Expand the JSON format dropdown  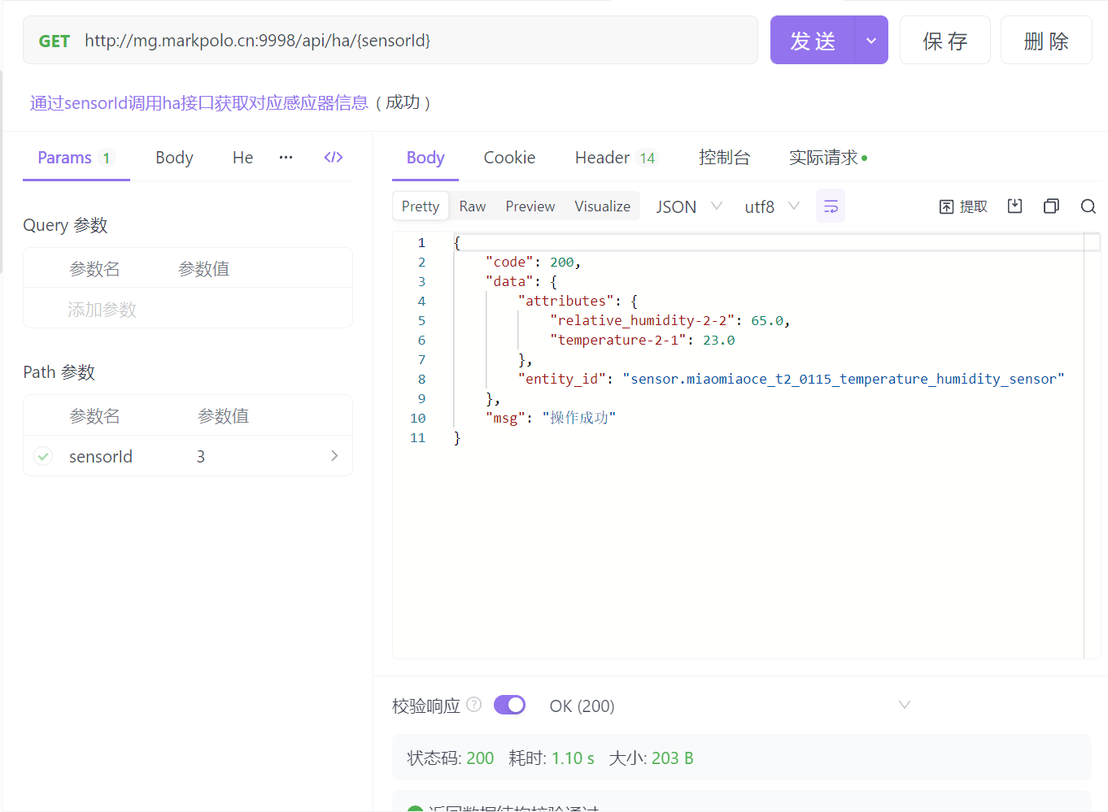pos(689,206)
